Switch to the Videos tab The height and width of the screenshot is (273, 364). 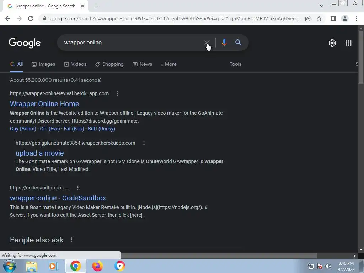click(x=75, y=64)
